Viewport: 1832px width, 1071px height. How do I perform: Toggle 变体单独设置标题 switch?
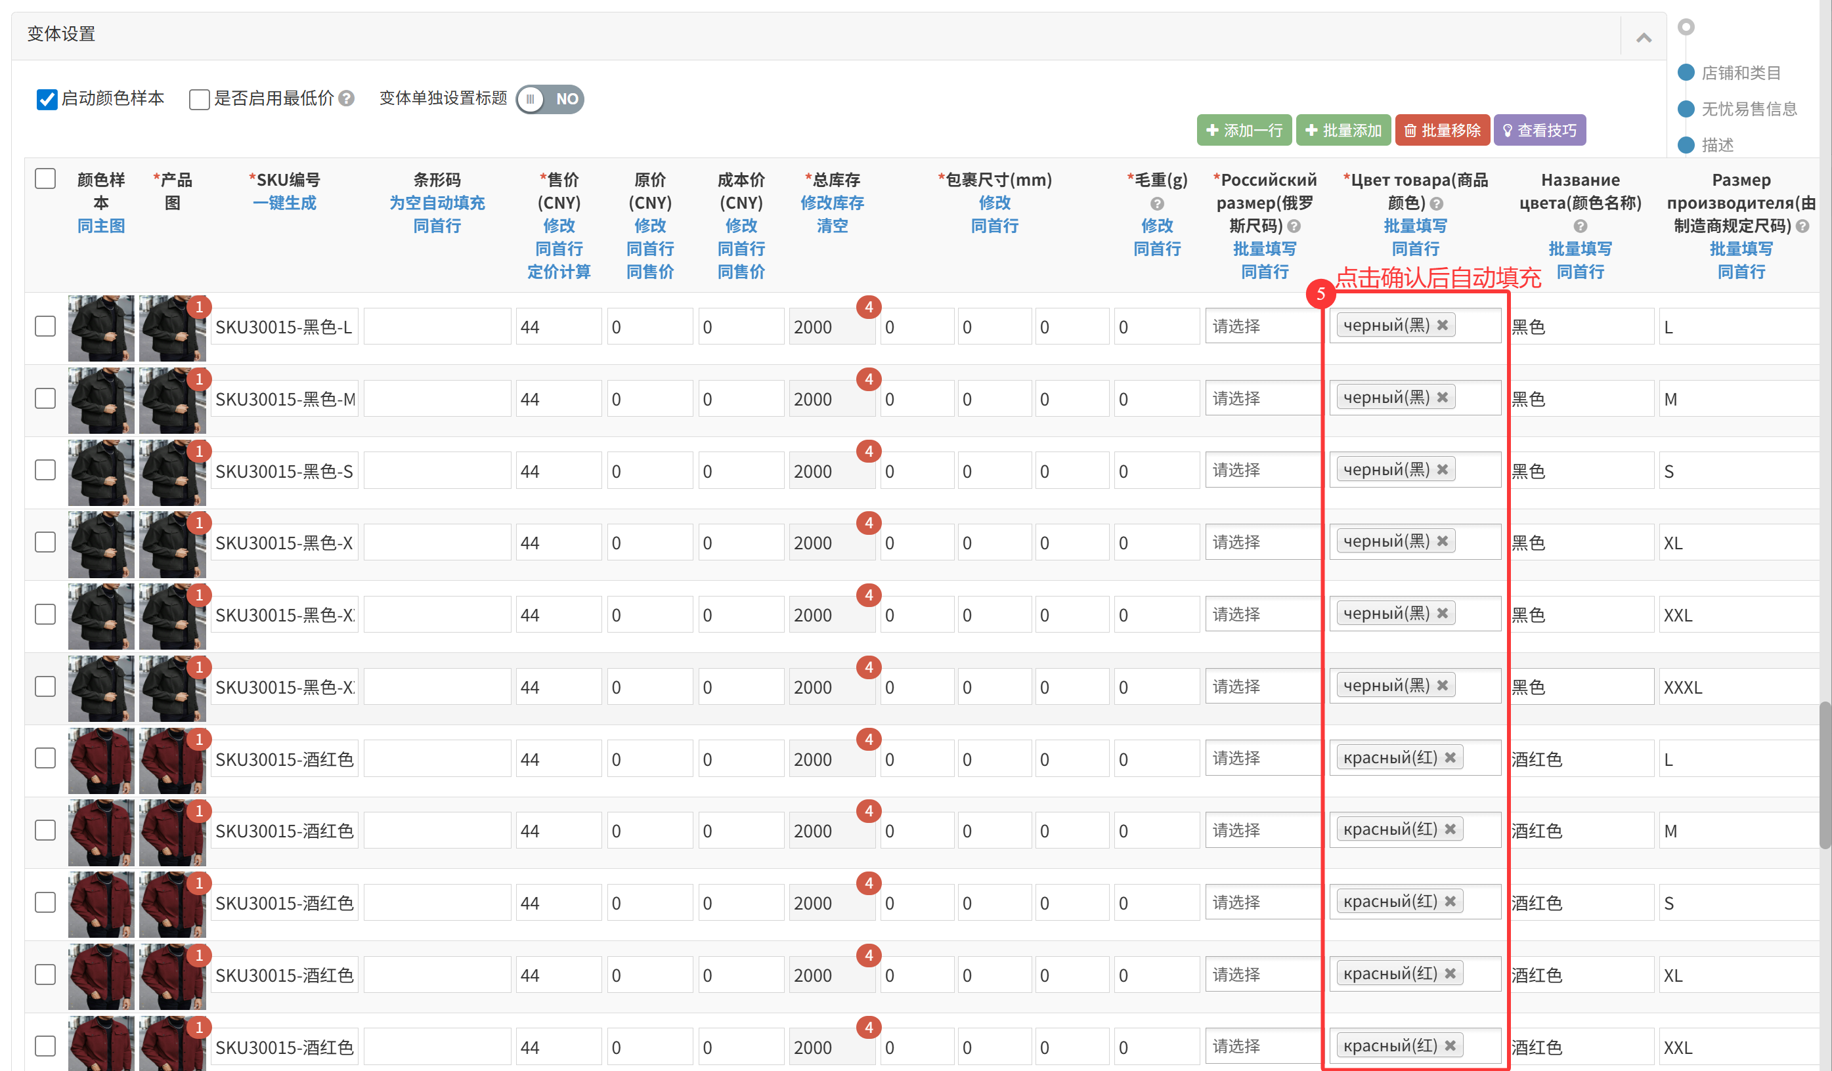click(550, 99)
